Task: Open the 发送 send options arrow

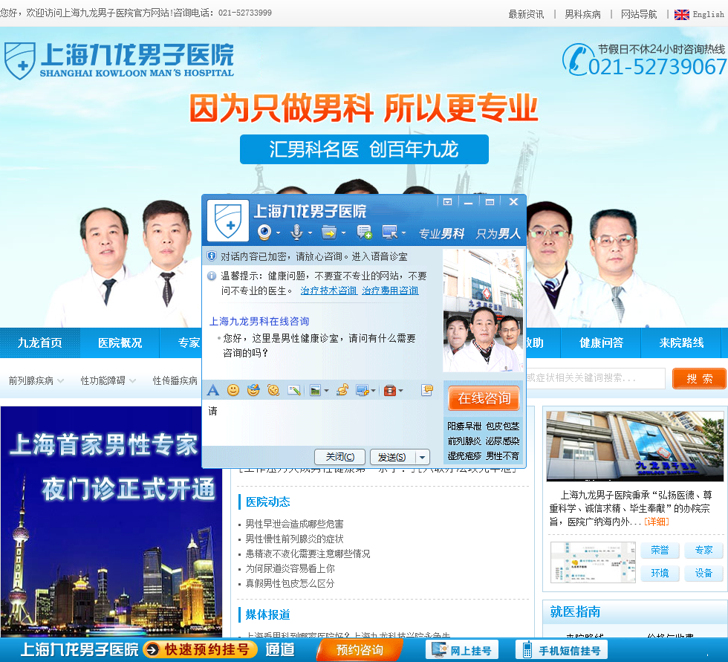Action: (423, 457)
